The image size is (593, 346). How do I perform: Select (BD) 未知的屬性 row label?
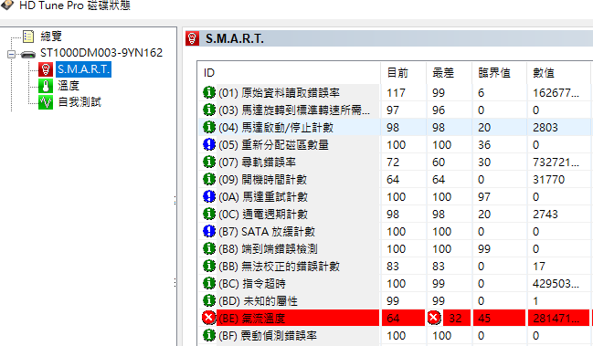[258, 301]
